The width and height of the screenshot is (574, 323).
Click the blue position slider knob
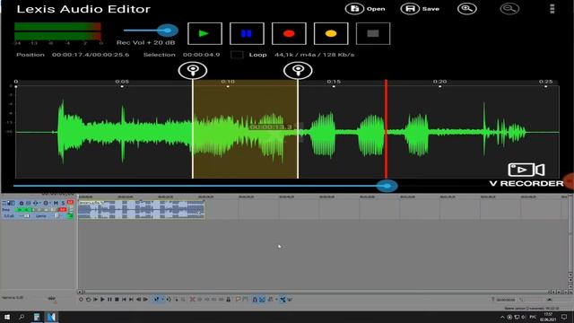pos(387,186)
